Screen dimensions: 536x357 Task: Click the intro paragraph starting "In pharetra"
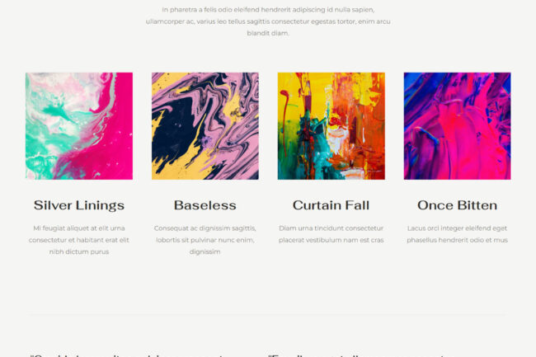(268, 21)
